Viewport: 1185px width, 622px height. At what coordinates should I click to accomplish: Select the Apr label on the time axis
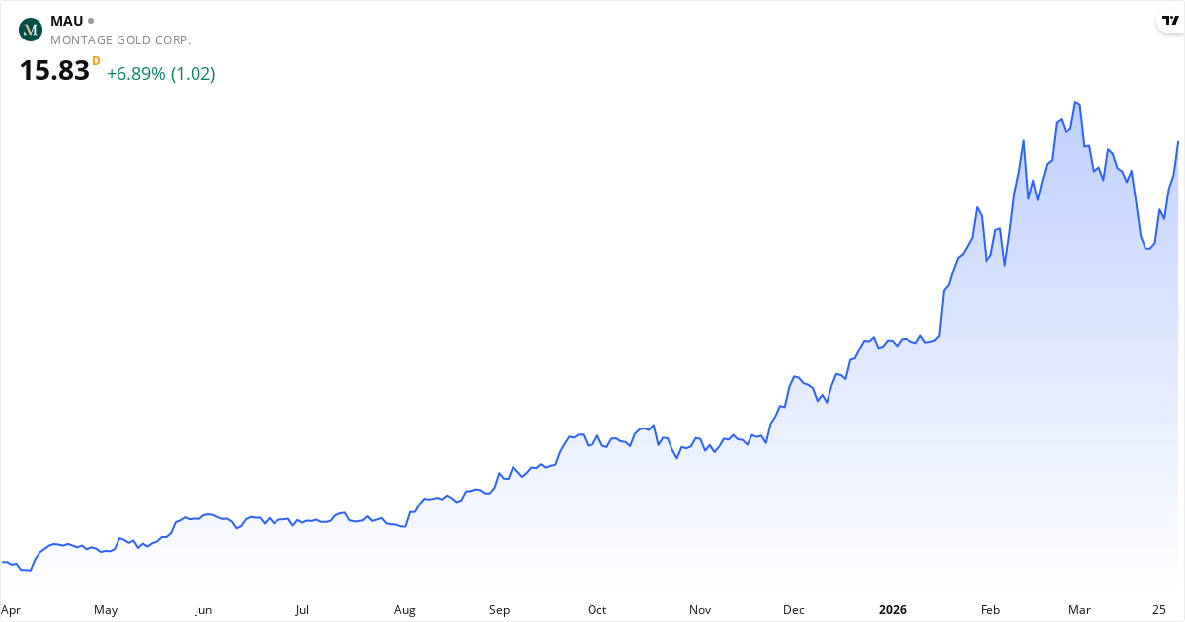click(x=11, y=610)
